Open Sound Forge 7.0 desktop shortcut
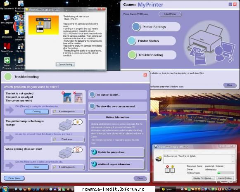This screenshot has width=240, height=192. 7,49
